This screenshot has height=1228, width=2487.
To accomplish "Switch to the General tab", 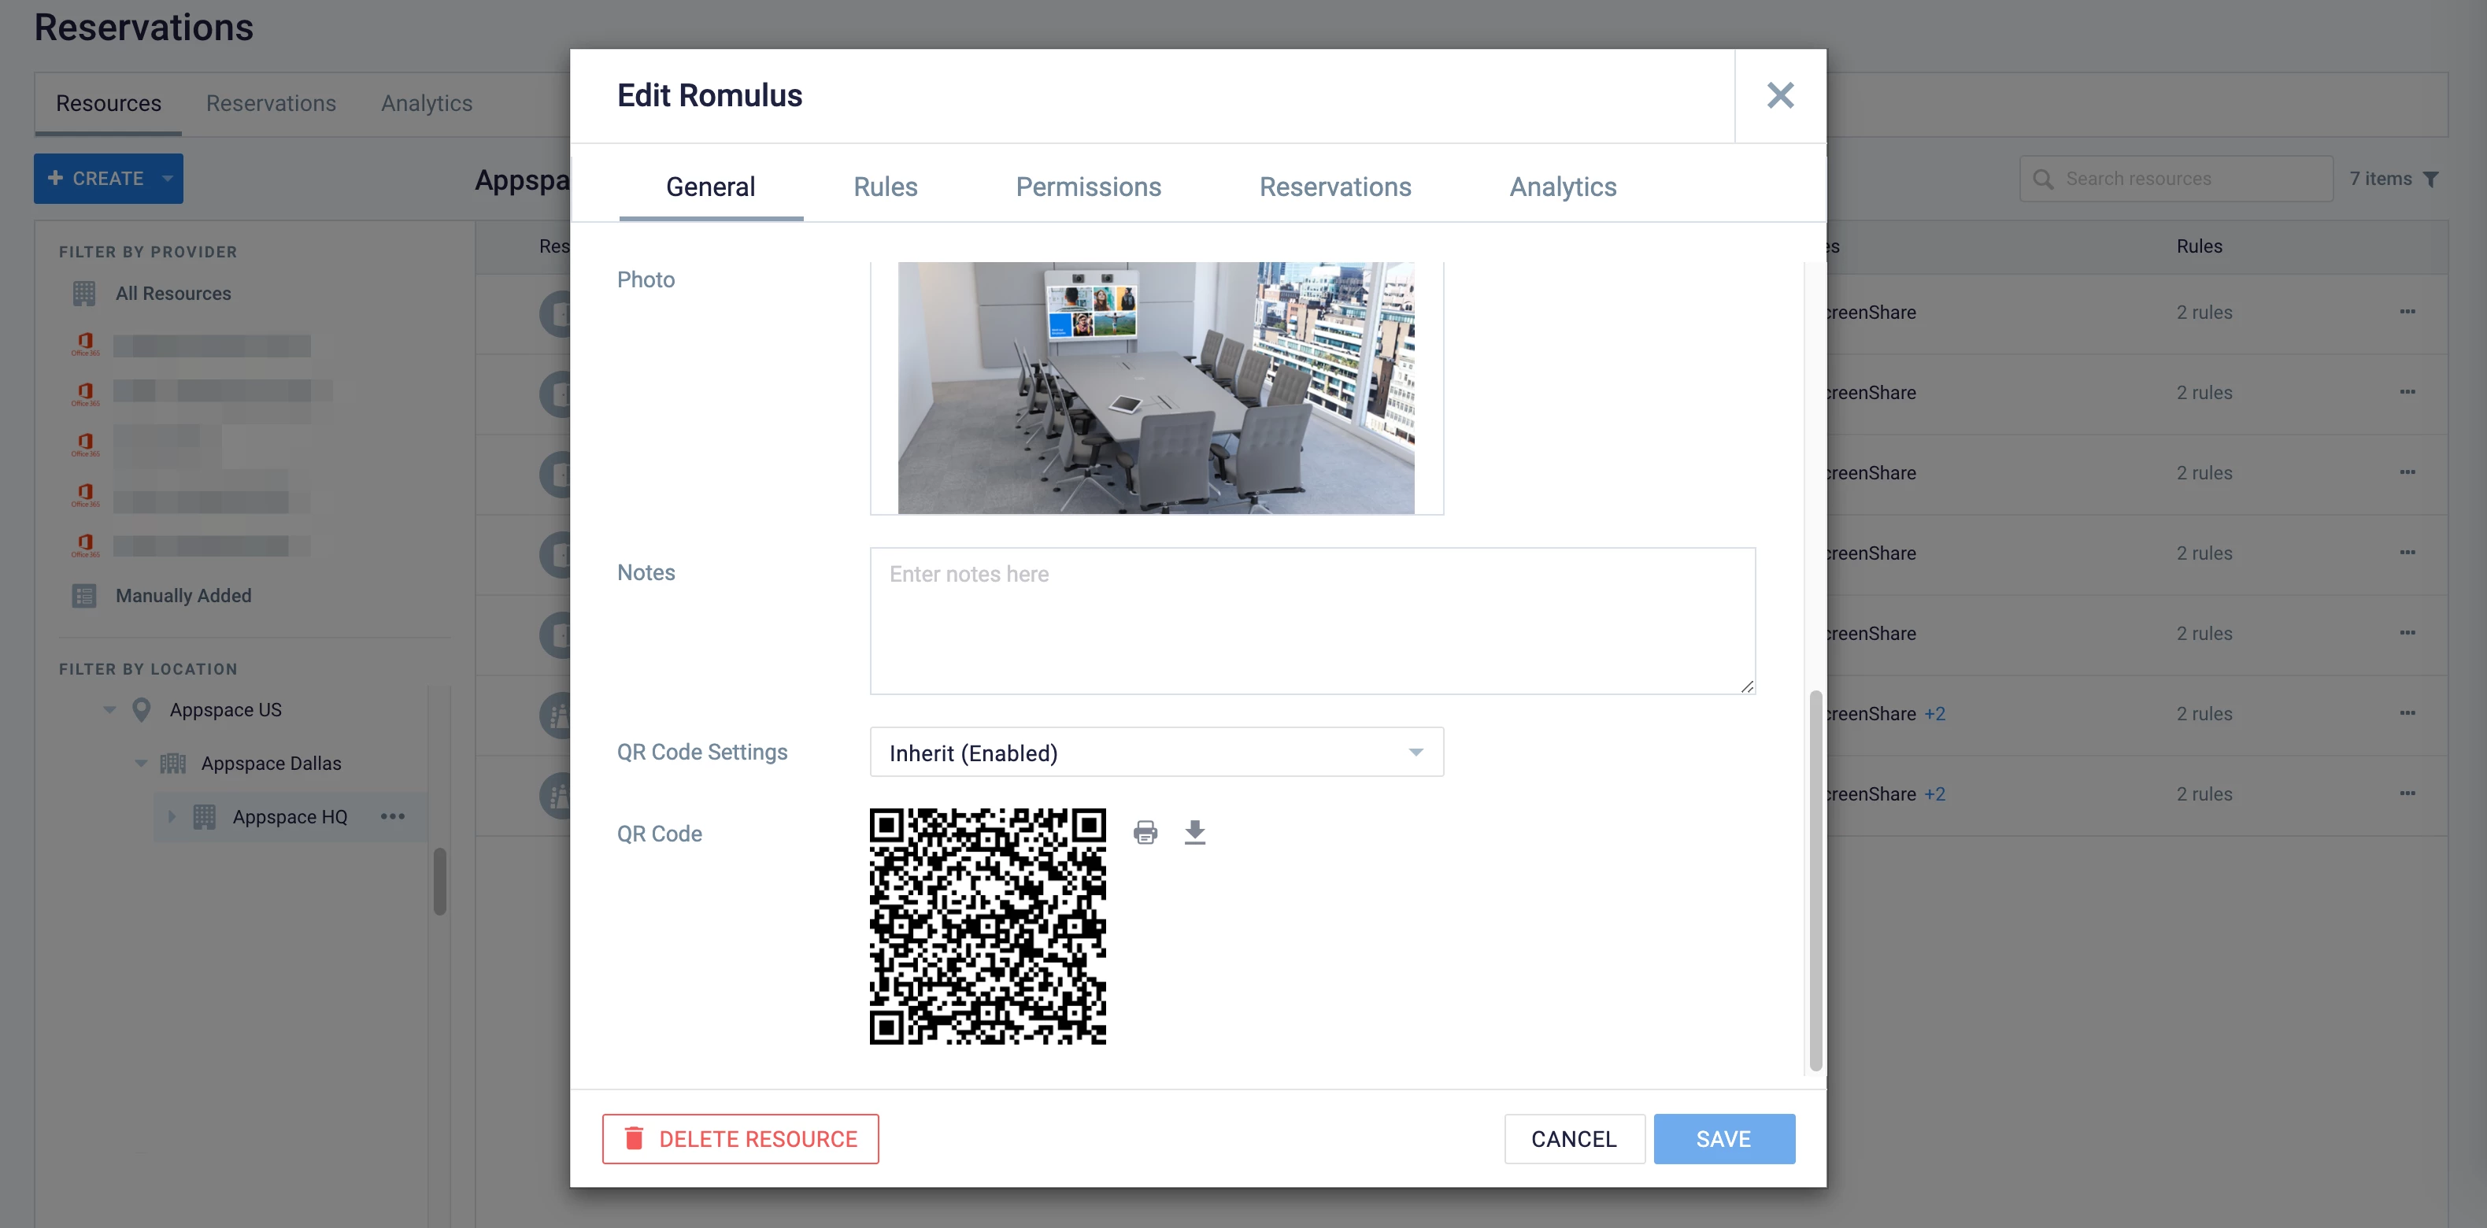I will coord(711,187).
